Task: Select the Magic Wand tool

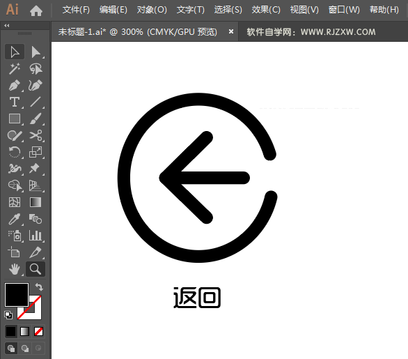Action: (15, 68)
